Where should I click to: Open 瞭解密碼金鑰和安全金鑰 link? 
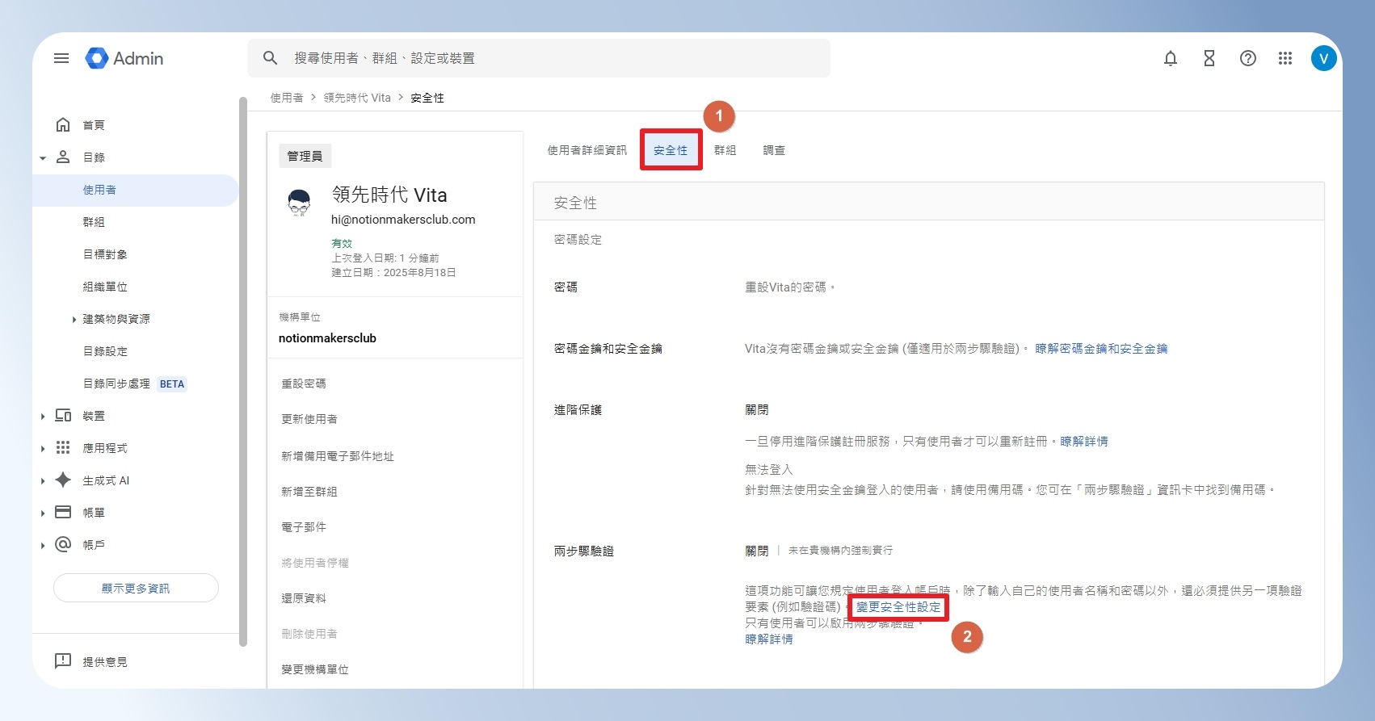(1101, 349)
